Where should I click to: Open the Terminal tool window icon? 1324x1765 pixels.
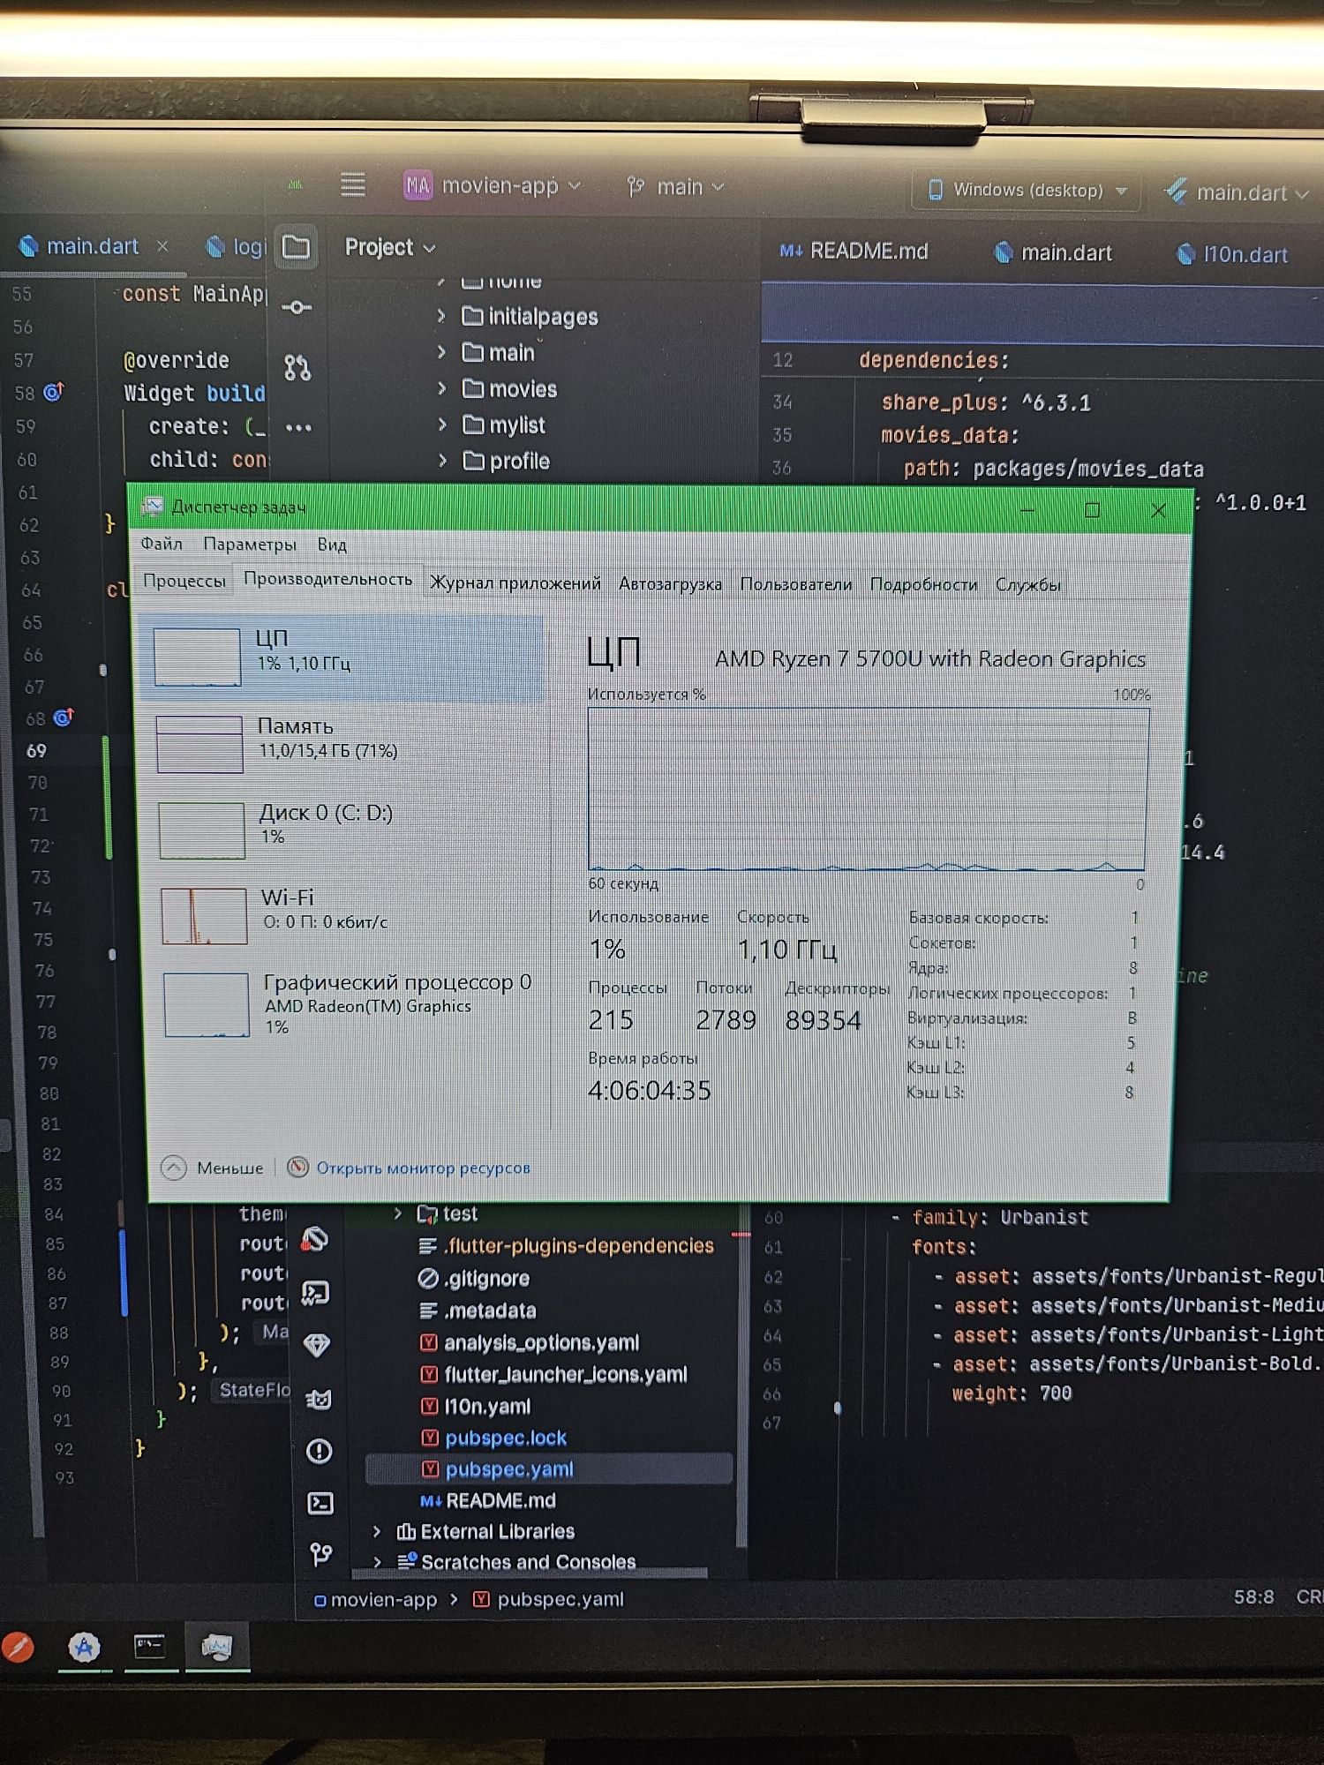pos(320,1503)
